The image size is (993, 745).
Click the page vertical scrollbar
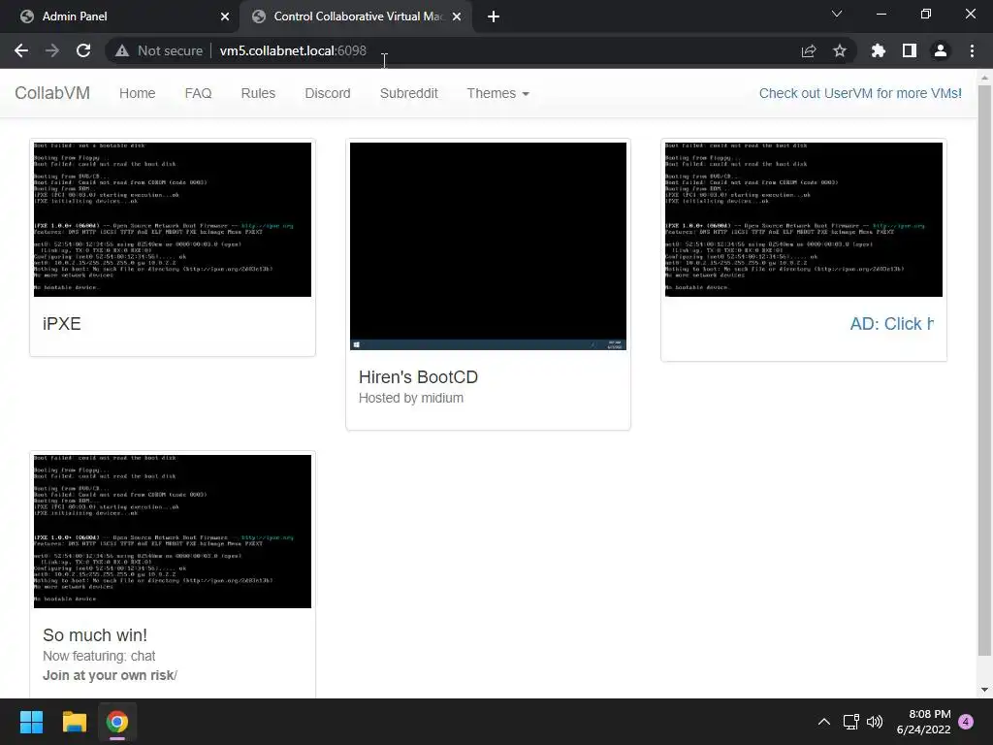984,371
